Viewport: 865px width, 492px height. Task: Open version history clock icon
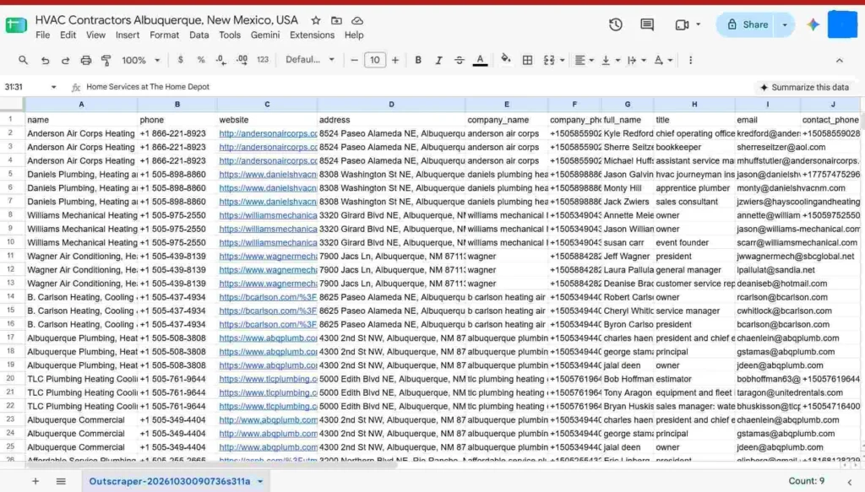pyautogui.click(x=616, y=24)
